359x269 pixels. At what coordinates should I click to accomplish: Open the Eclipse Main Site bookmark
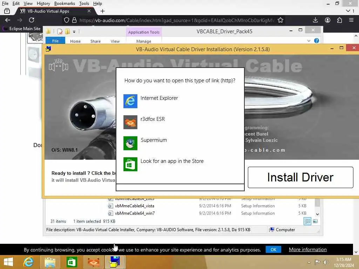point(22,29)
